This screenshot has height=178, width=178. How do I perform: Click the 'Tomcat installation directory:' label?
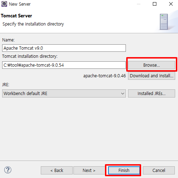(30, 56)
